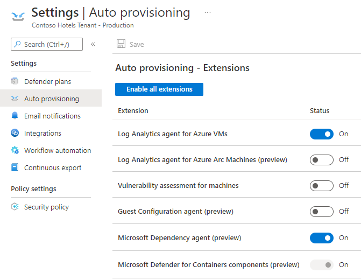Click the Defender plans icon
The image size is (361, 280).
(15, 81)
